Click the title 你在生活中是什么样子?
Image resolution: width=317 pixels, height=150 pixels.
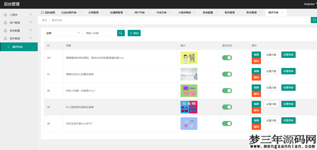tap(79, 123)
